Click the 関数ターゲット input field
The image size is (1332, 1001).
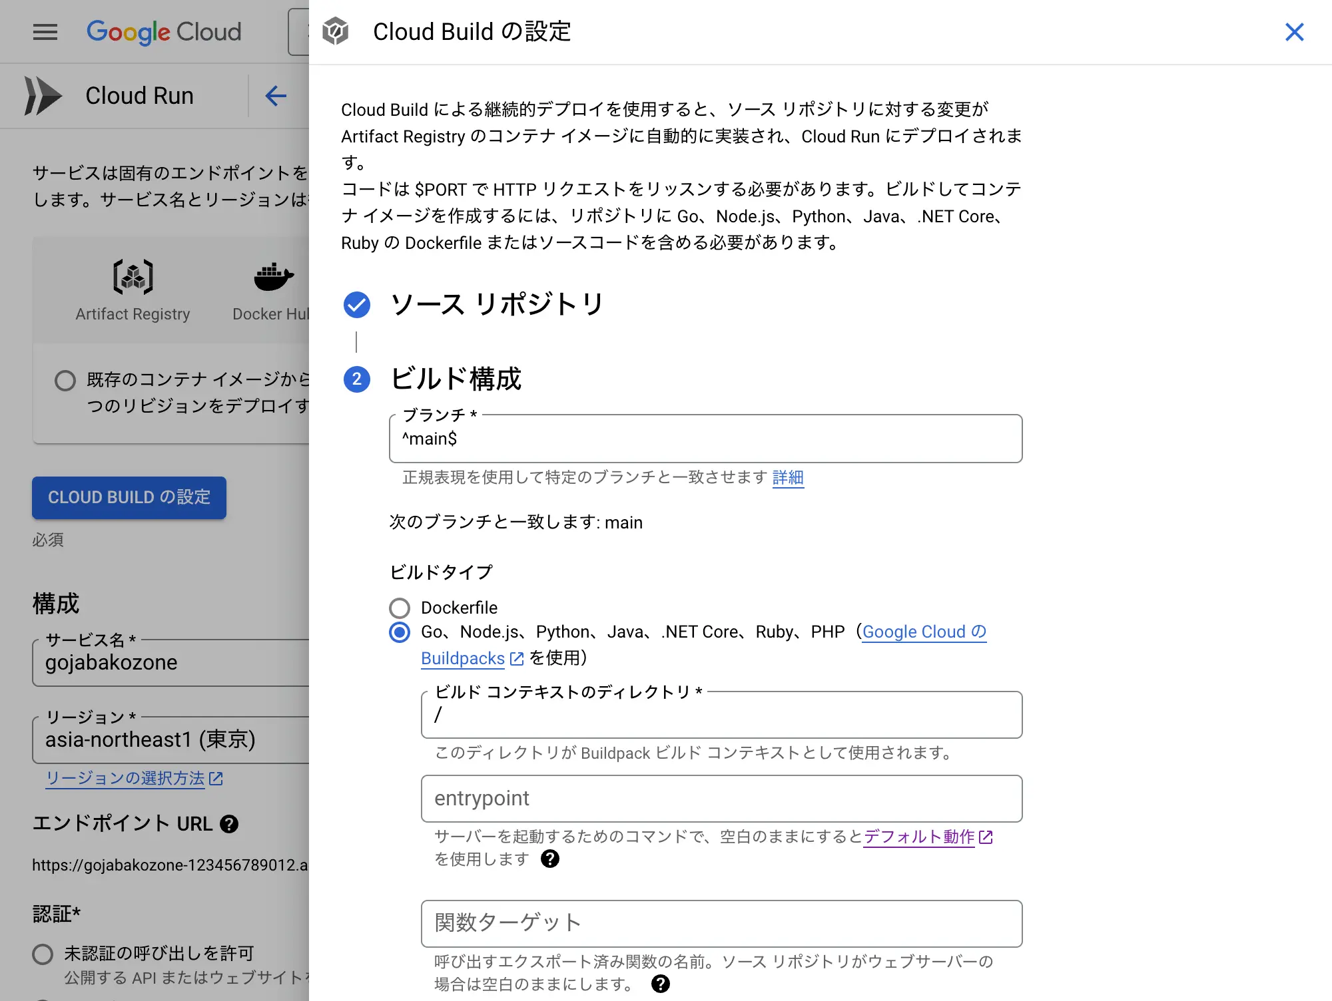pos(722,924)
